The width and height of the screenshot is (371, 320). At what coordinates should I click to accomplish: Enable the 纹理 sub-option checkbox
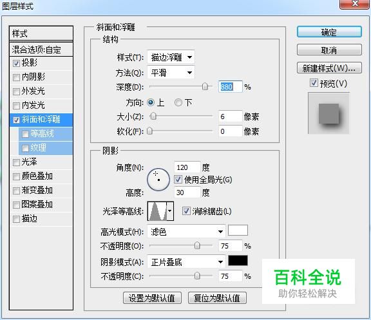(25, 148)
